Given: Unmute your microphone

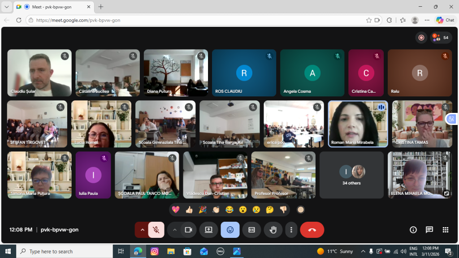Looking at the screenshot, I should (156, 230).
